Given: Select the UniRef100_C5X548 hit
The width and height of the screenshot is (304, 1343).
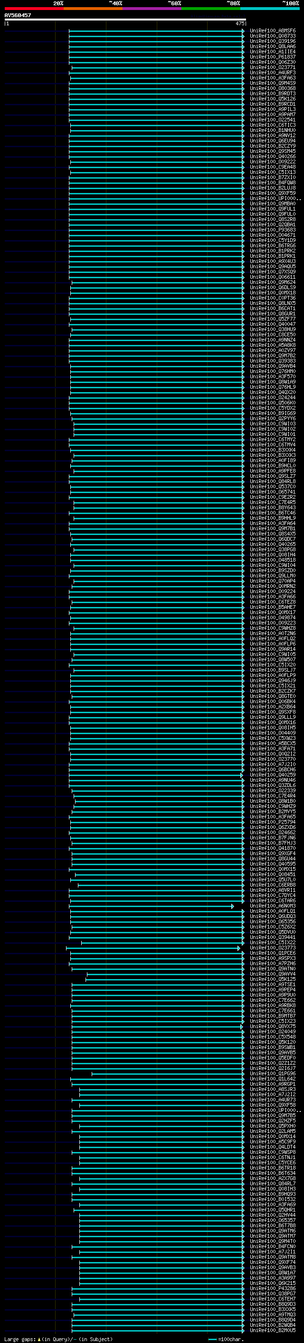Looking at the screenshot, I should click(272, 1037).
